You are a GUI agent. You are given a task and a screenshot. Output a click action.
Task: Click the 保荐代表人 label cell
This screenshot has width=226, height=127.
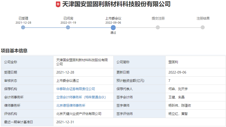point(139,89)
